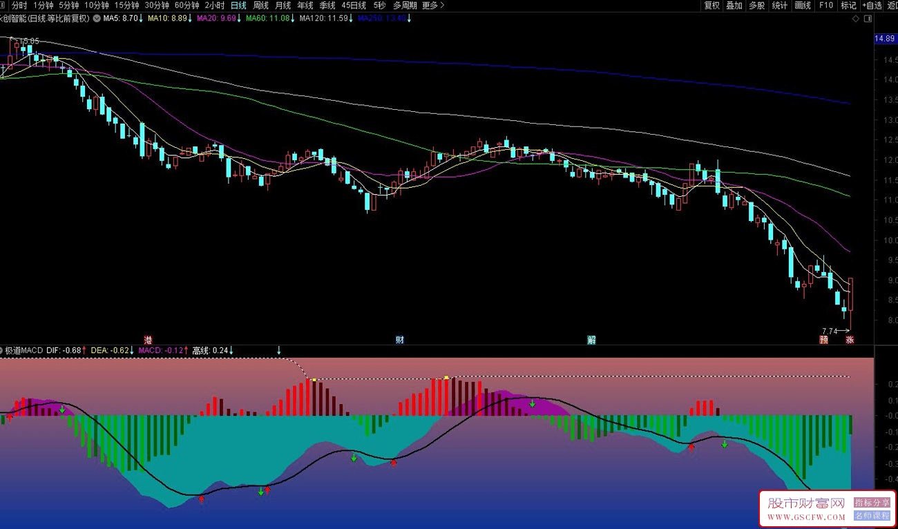The image size is (898, 529).
Task: Expand 更多 periods list
Action: tap(432, 5)
